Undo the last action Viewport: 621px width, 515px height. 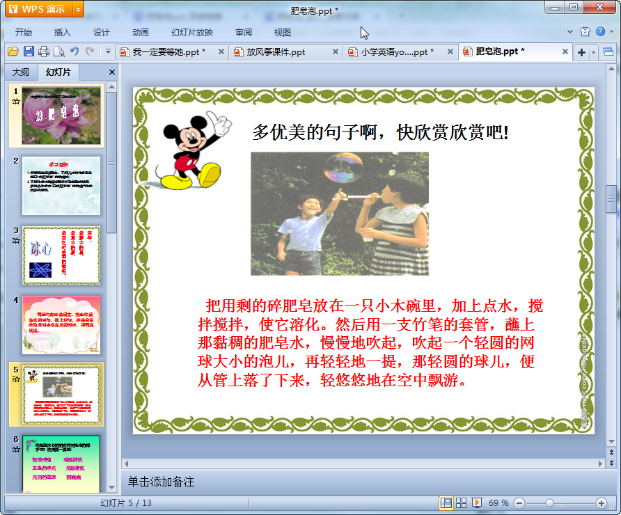coord(74,51)
